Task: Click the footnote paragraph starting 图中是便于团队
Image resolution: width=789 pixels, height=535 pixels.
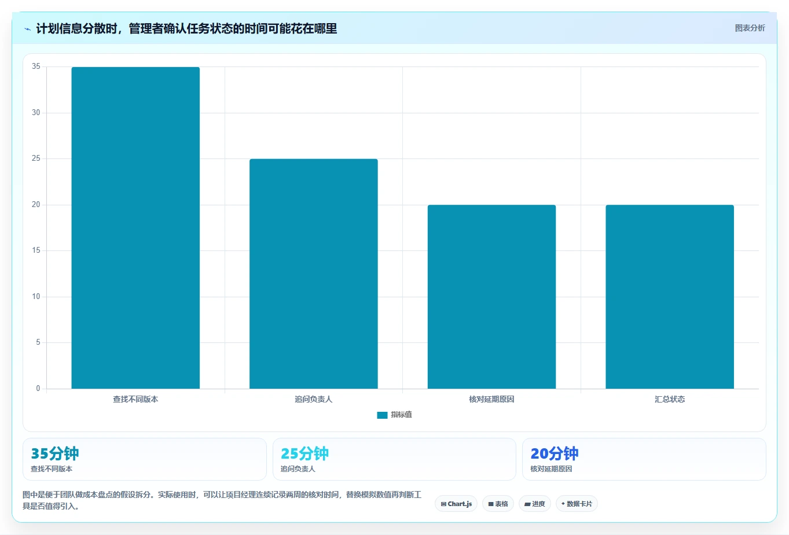Action: (222, 500)
